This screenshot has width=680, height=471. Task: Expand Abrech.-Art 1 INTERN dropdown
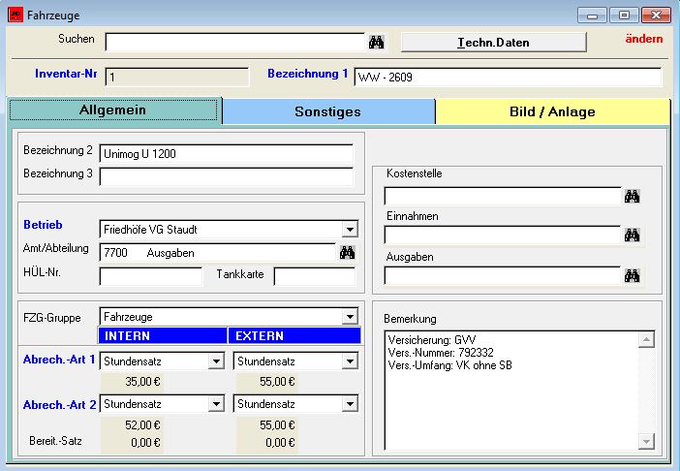pyautogui.click(x=216, y=361)
